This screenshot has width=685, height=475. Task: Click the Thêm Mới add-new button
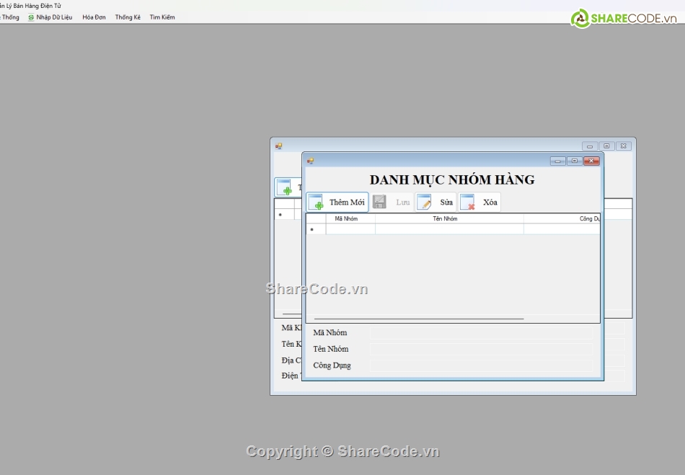[x=337, y=203]
